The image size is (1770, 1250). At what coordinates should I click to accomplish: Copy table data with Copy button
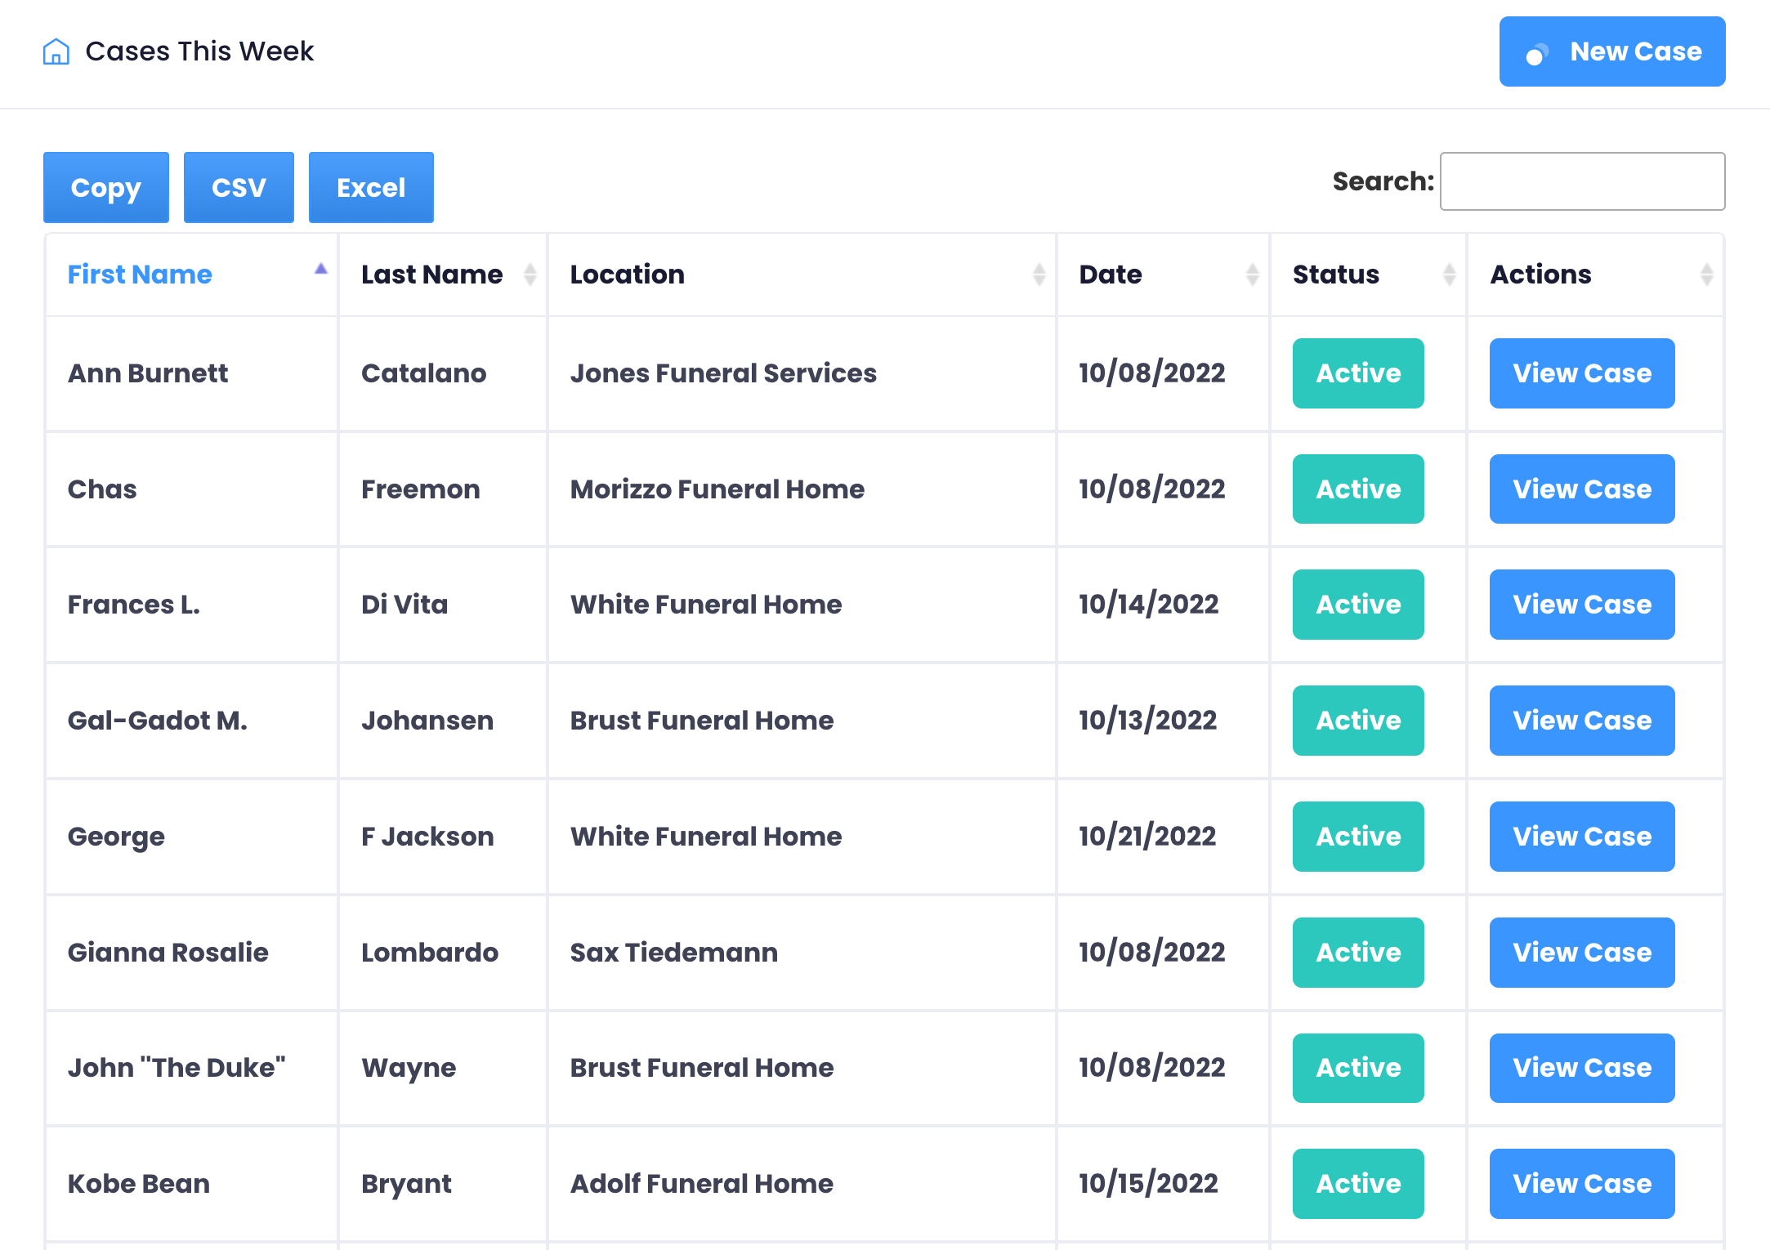(x=106, y=188)
